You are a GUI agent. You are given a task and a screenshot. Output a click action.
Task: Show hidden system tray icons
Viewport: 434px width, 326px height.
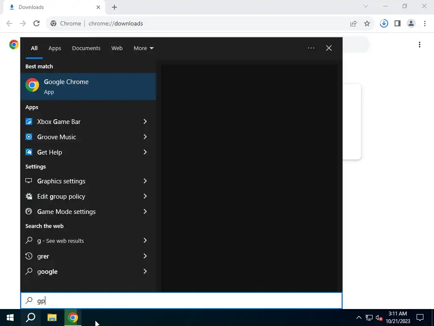(x=359, y=318)
